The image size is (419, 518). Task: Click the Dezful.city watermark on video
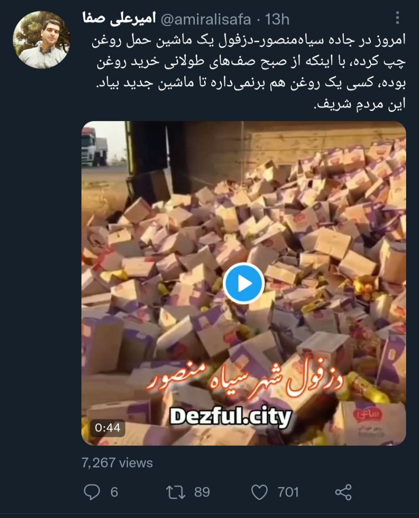[x=230, y=416]
